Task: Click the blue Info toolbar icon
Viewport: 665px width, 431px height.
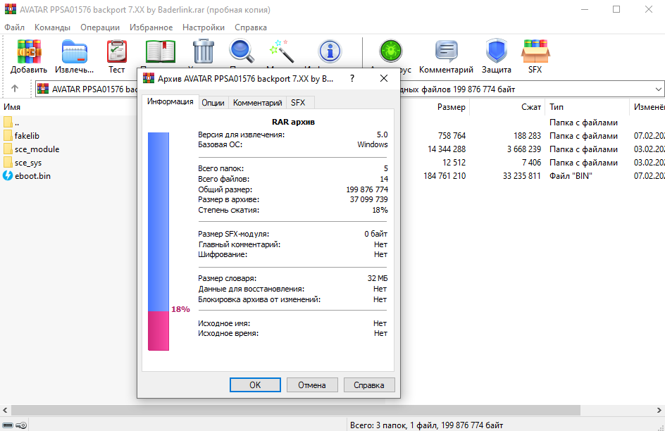Action: pyautogui.click(x=330, y=51)
